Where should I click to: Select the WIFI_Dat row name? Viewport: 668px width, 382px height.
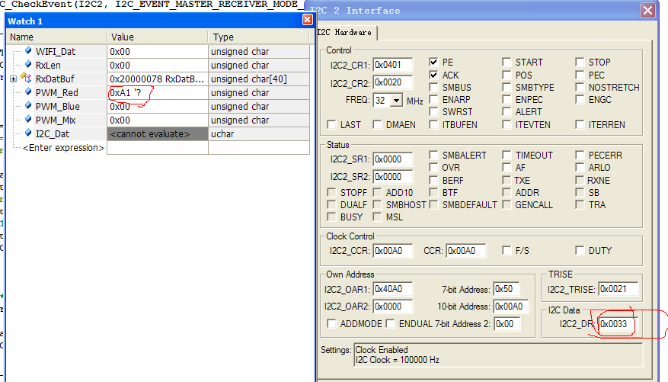[x=56, y=52]
